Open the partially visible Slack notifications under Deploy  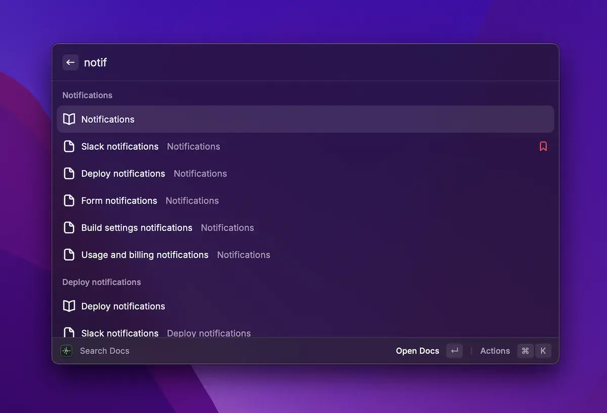tap(120, 333)
